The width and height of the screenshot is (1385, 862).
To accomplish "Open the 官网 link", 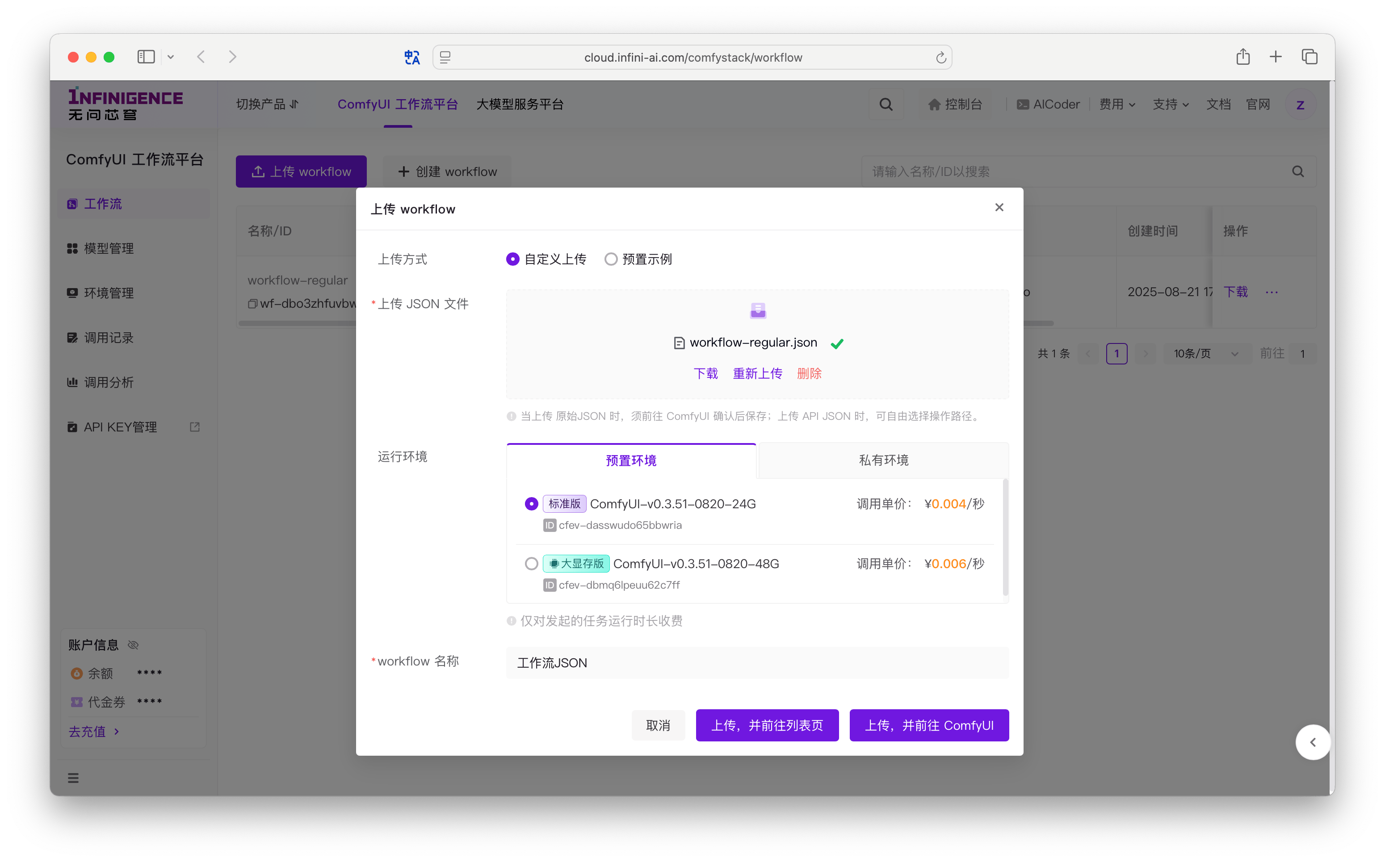I will point(1258,105).
